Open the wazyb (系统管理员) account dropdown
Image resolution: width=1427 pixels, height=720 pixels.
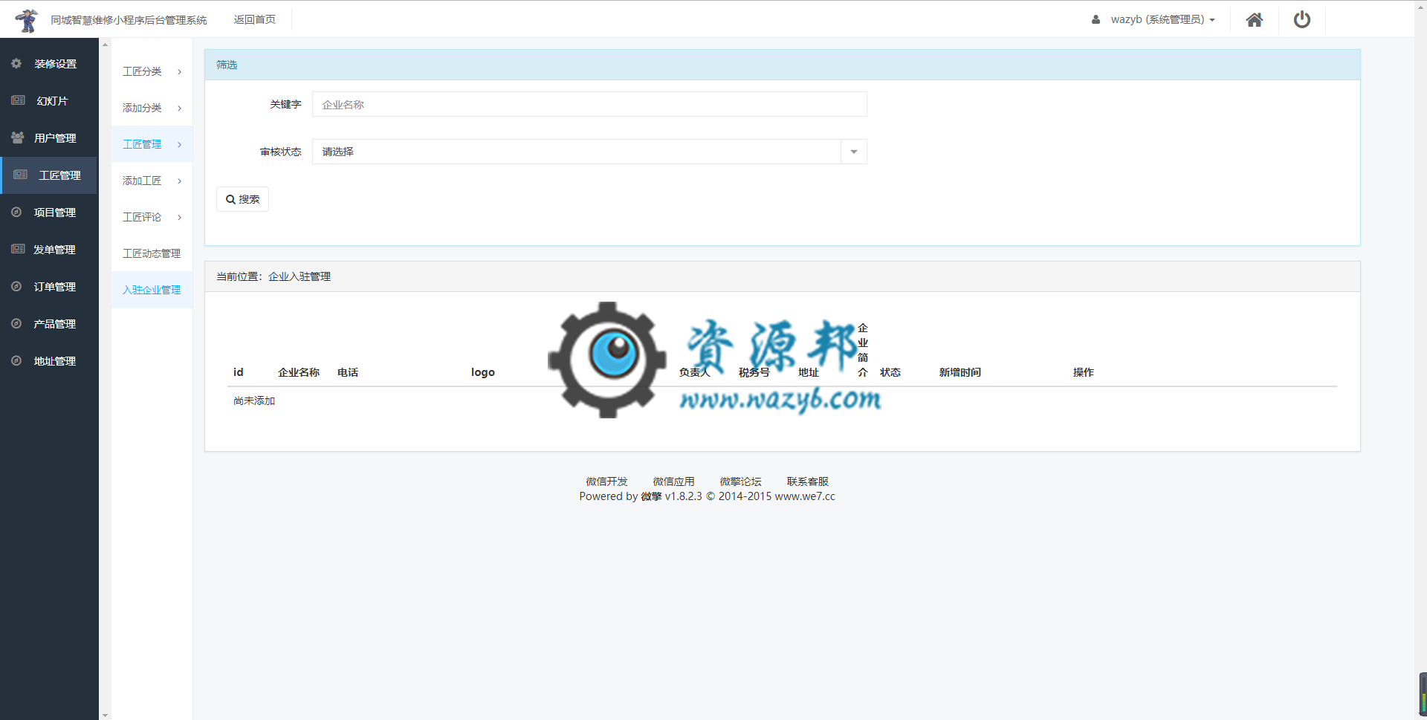point(1162,20)
